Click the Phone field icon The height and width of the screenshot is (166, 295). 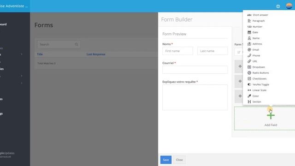click(249, 55)
